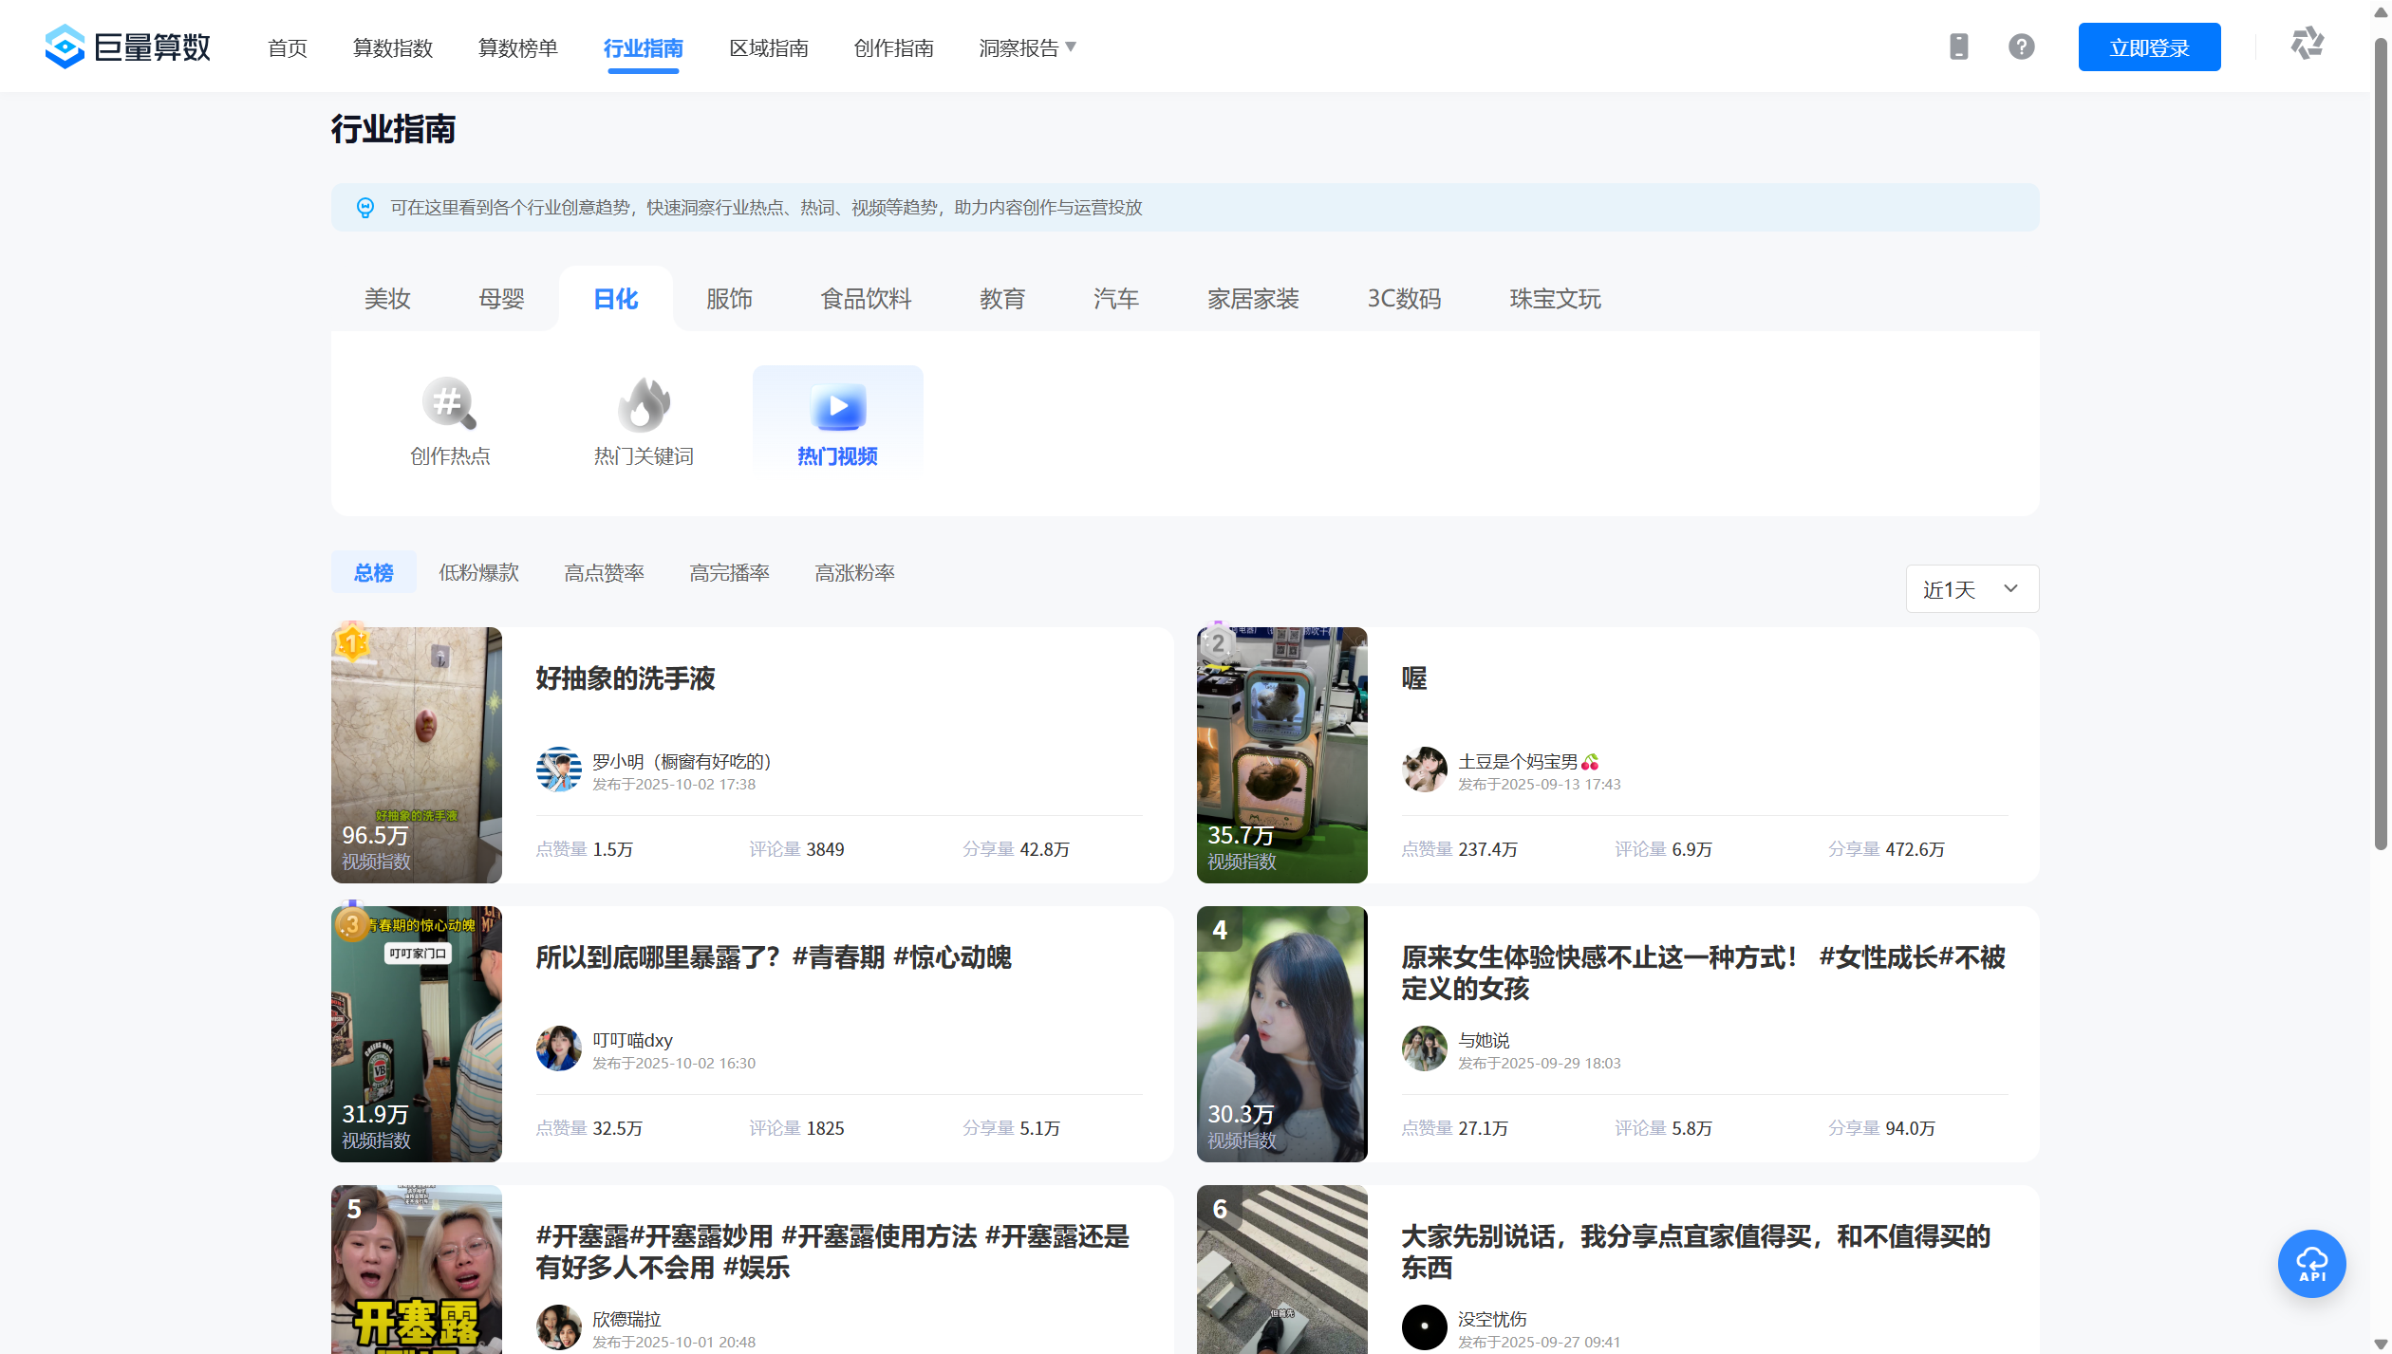Switch ranking filter to 高点赞率

click(604, 572)
